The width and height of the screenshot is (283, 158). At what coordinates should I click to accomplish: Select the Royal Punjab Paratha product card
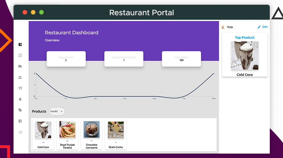(x=67, y=134)
